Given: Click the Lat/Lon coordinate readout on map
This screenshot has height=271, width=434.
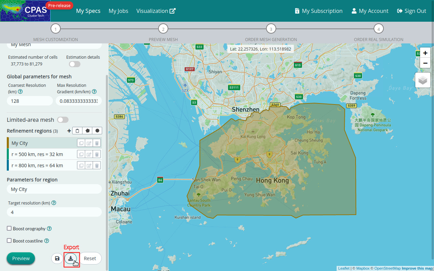Looking at the screenshot, I should (261, 49).
